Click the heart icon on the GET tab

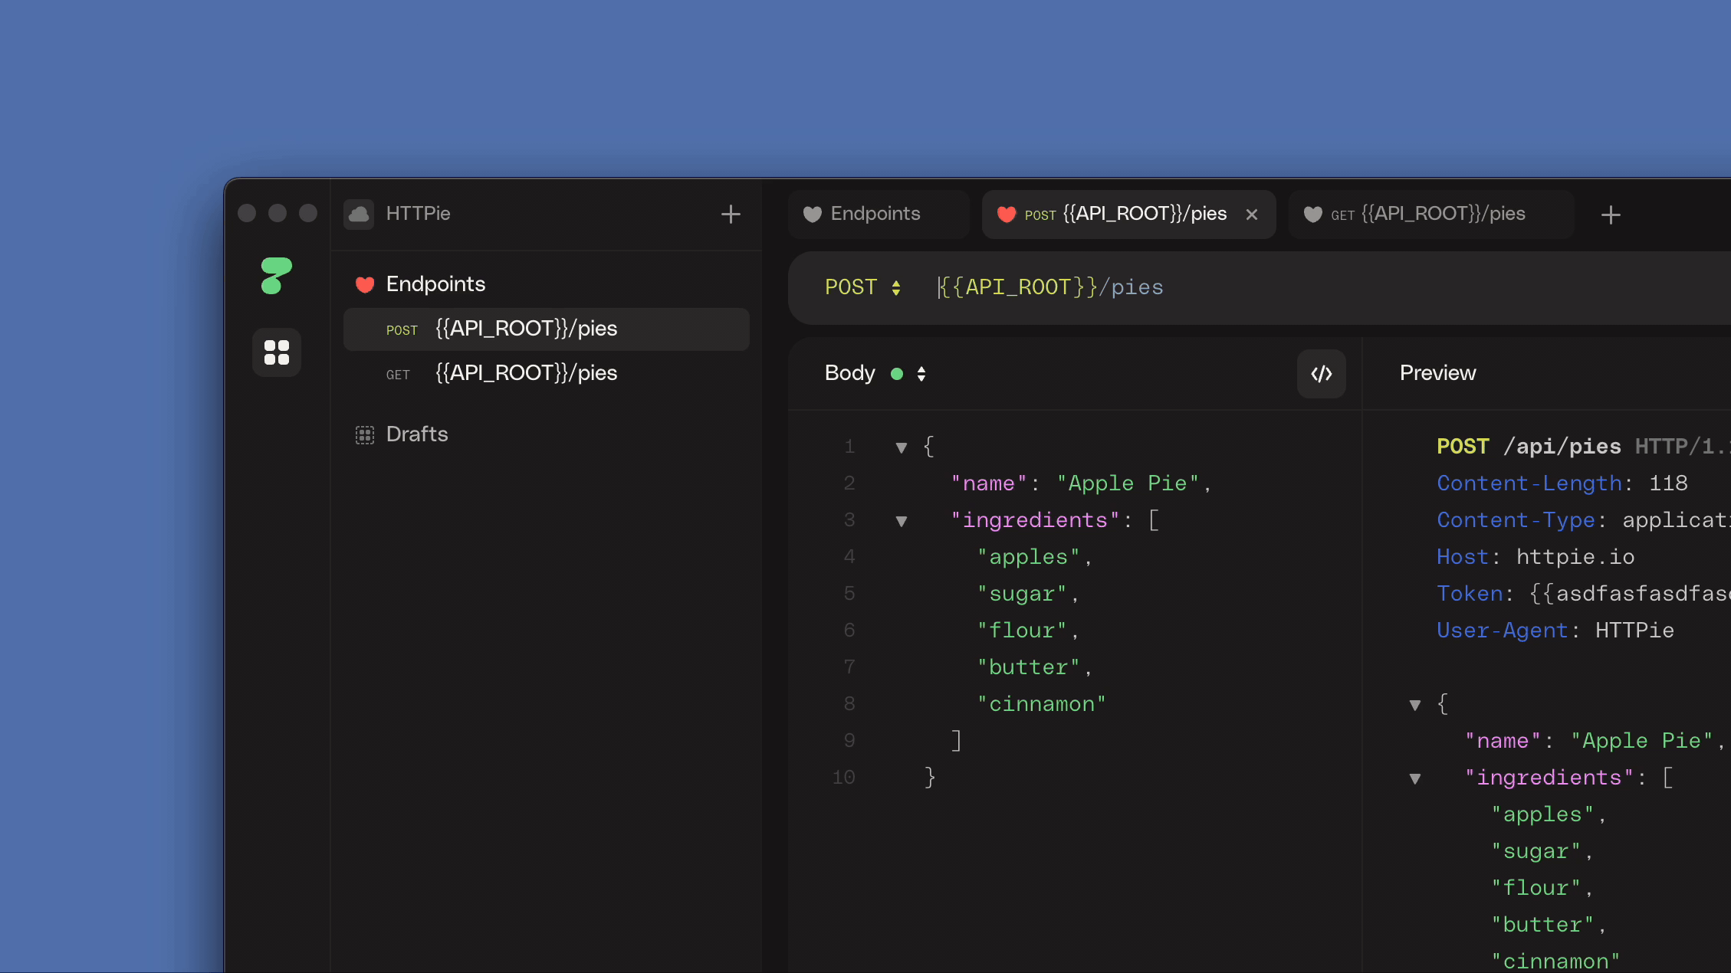1312,215
